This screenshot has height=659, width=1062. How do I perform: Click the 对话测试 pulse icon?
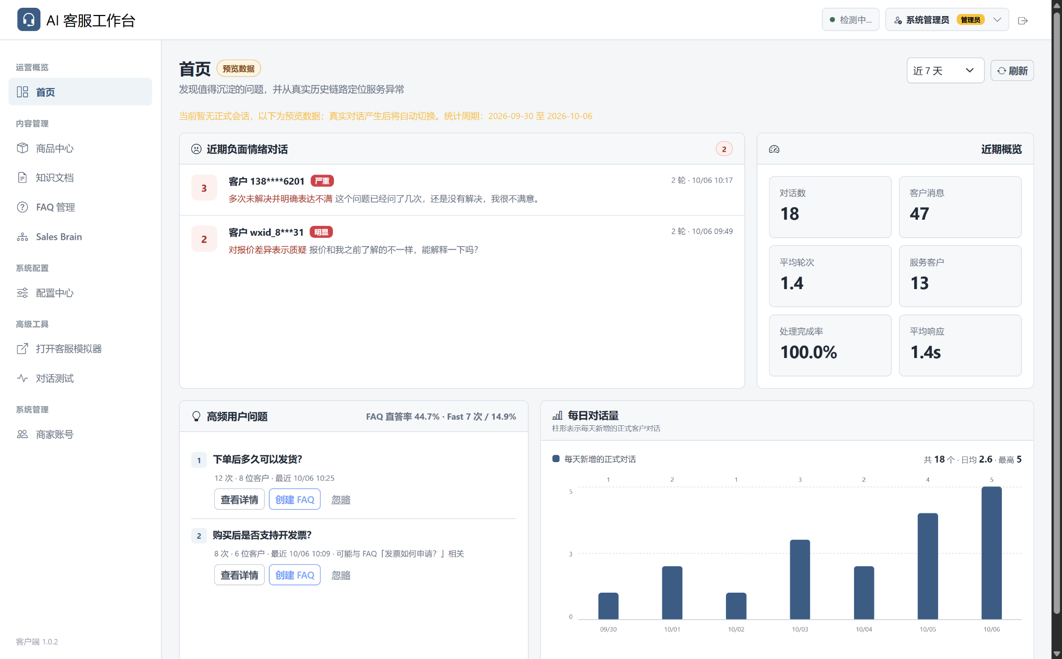[22, 378]
